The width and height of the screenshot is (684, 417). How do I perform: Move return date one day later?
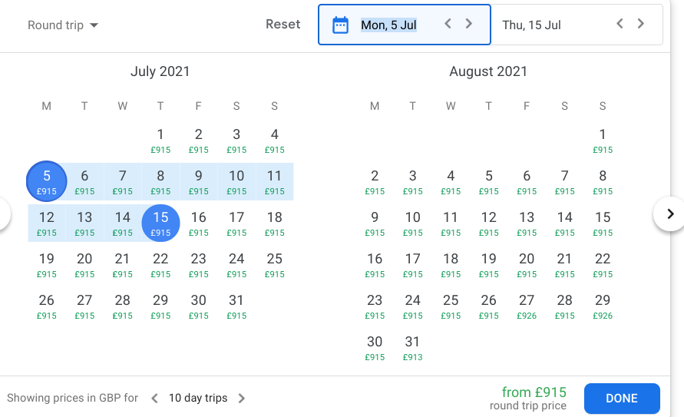641,25
